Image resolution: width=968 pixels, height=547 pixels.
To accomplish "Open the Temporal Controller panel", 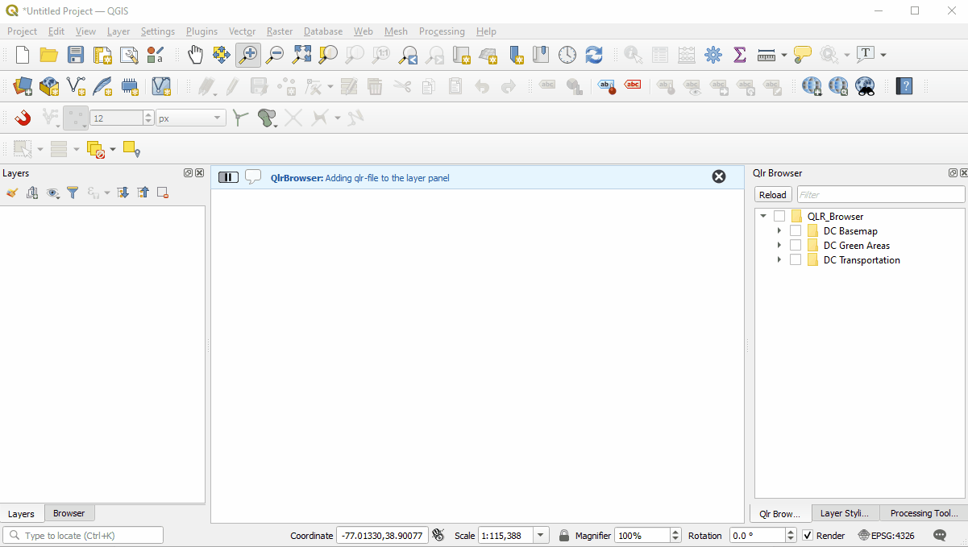I will coord(567,55).
